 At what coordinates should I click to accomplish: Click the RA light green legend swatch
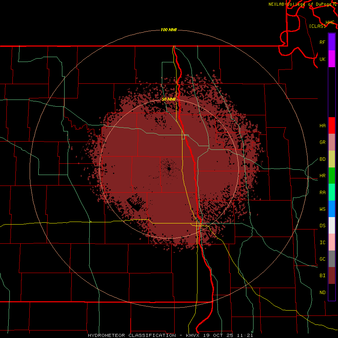pos(332,192)
